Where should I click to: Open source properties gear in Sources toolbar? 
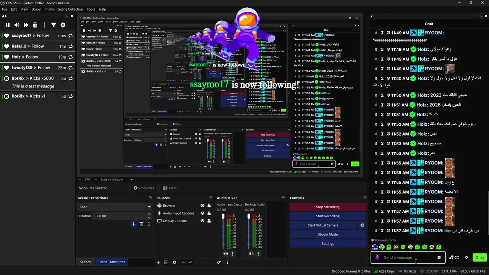(x=175, y=262)
